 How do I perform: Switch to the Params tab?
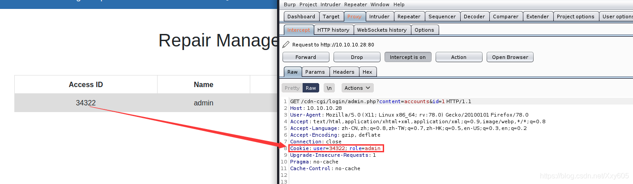coord(315,72)
